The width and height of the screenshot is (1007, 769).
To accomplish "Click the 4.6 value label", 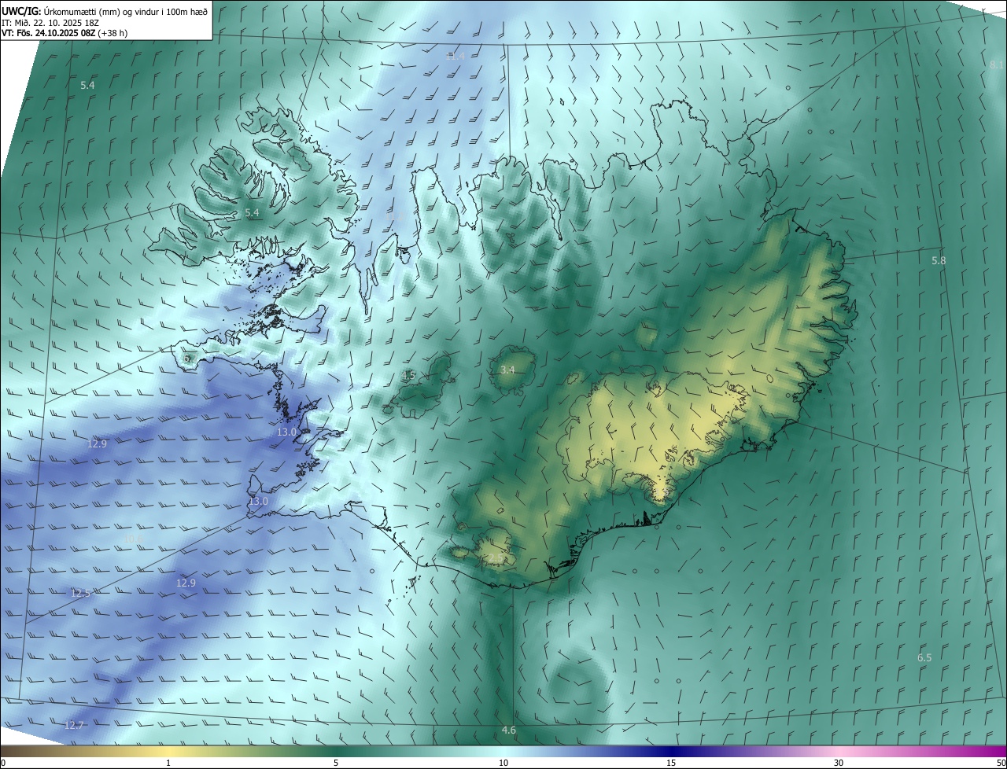I will 509,730.
